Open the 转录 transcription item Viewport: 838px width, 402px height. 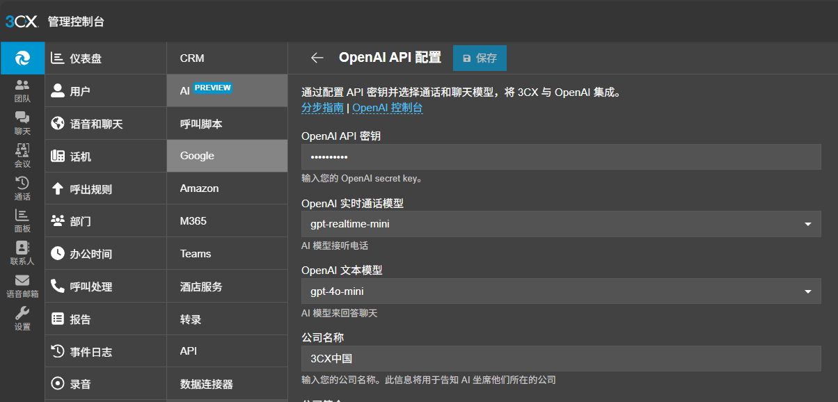(x=227, y=319)
